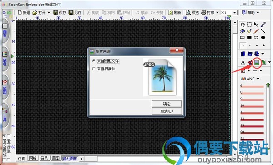273x165 pixels.
Task: Switch to the 网格 tab
Action: [x=33, y=158]
